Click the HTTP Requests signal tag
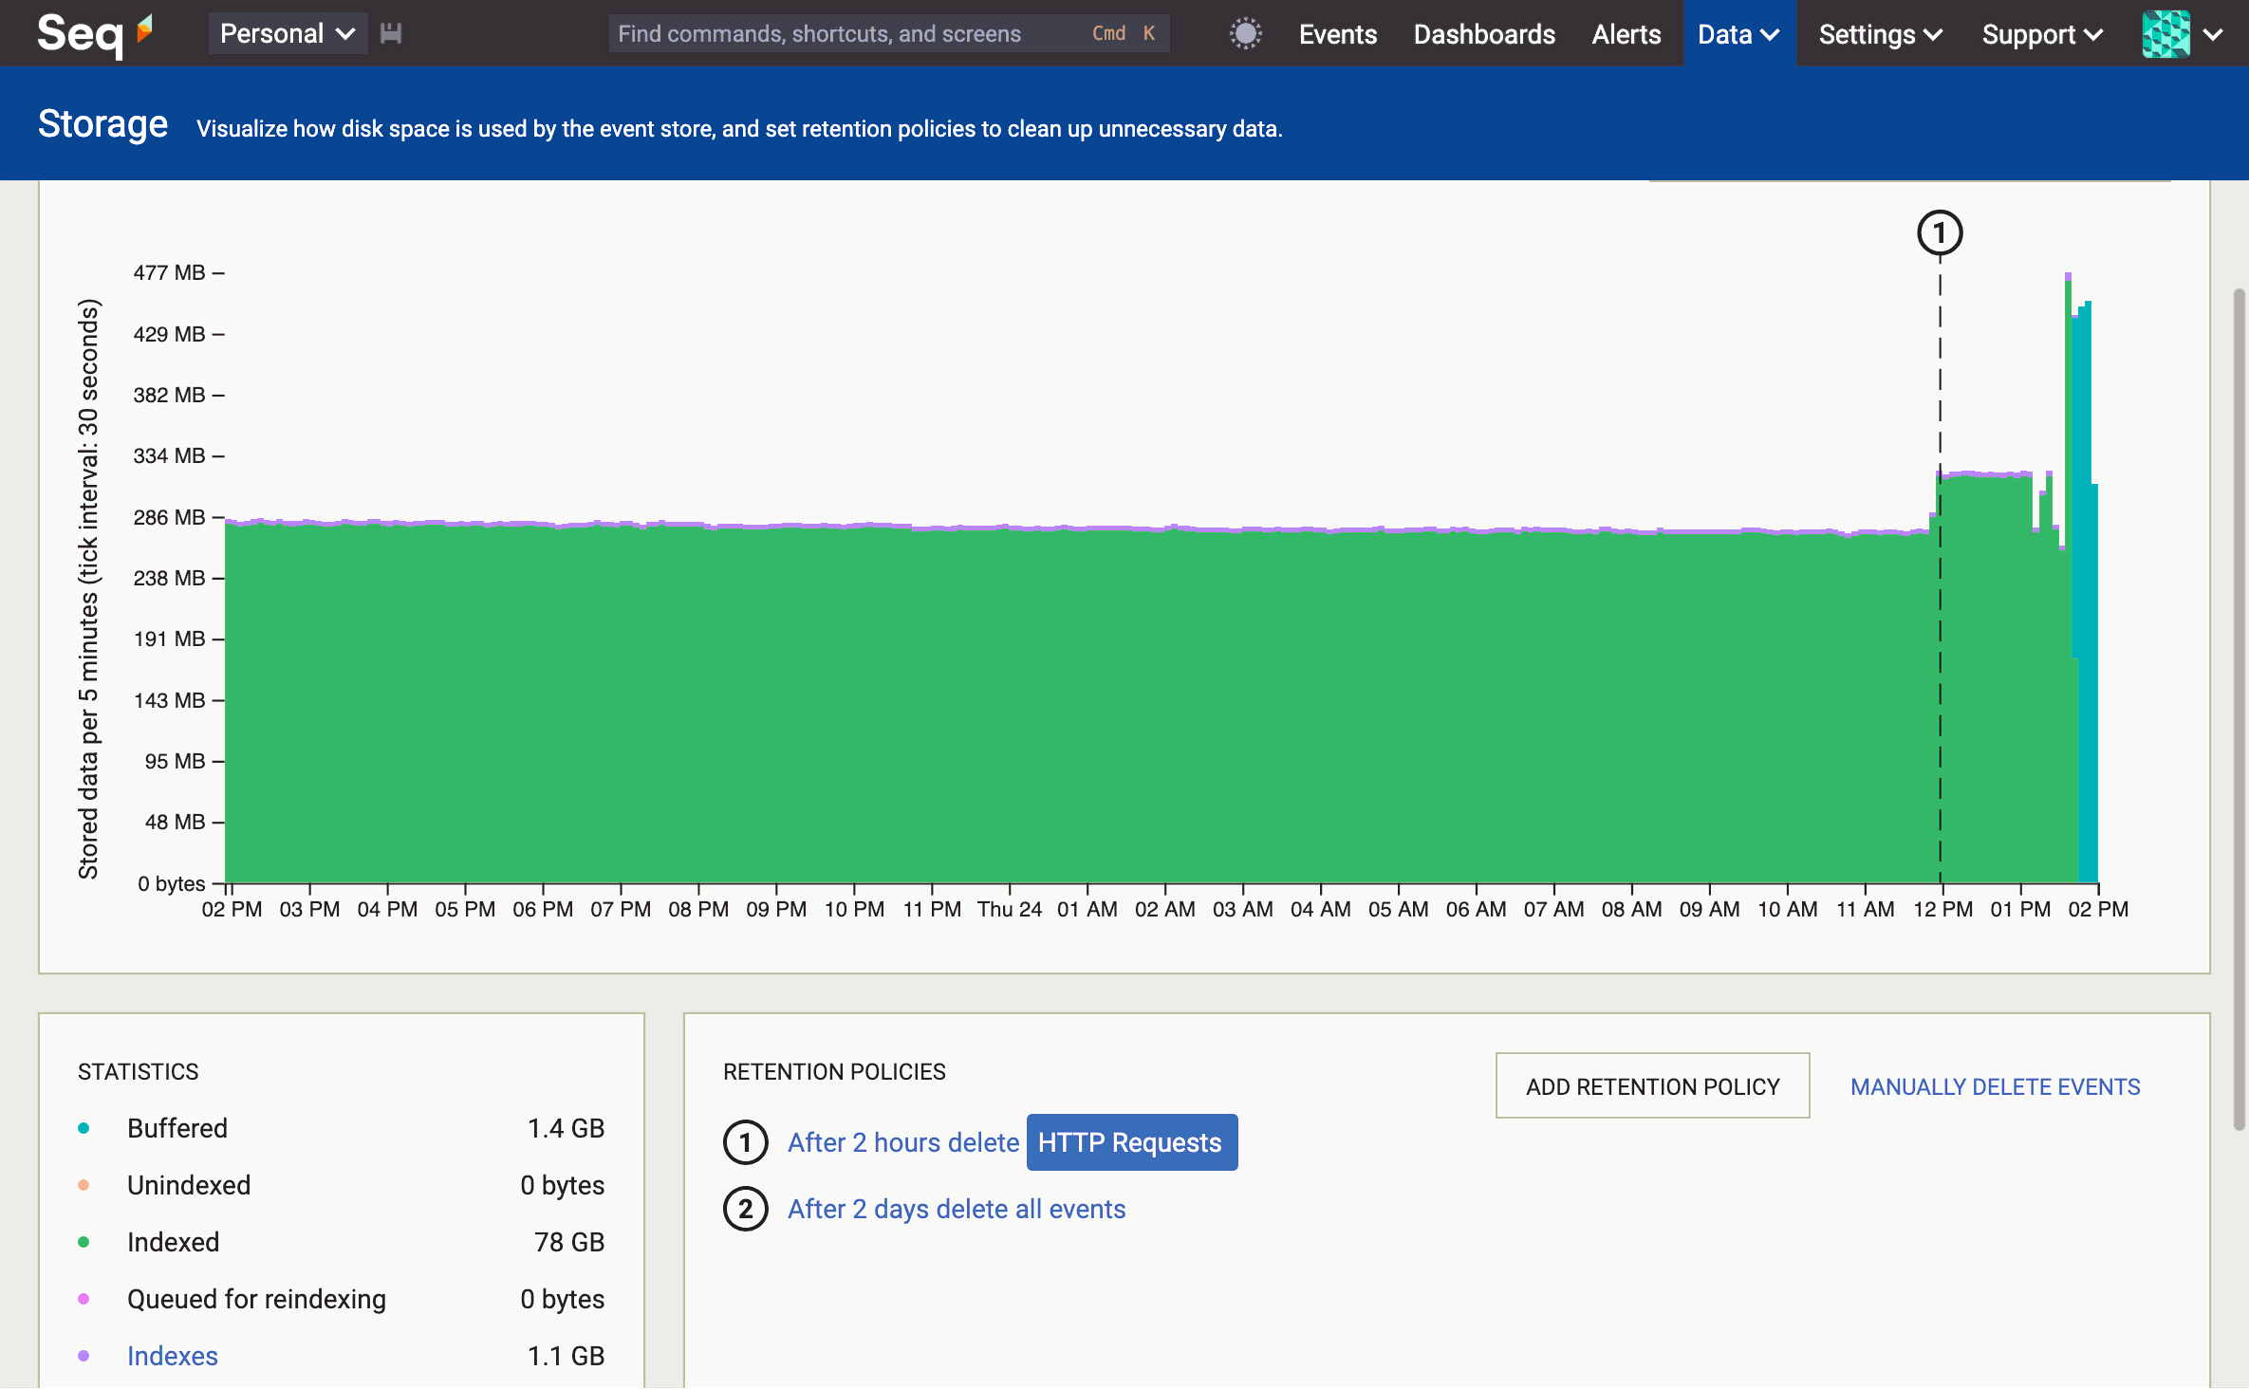Image resolution: width=2249 pixels, height=1389 pixels. [x=1131, y=1142]
